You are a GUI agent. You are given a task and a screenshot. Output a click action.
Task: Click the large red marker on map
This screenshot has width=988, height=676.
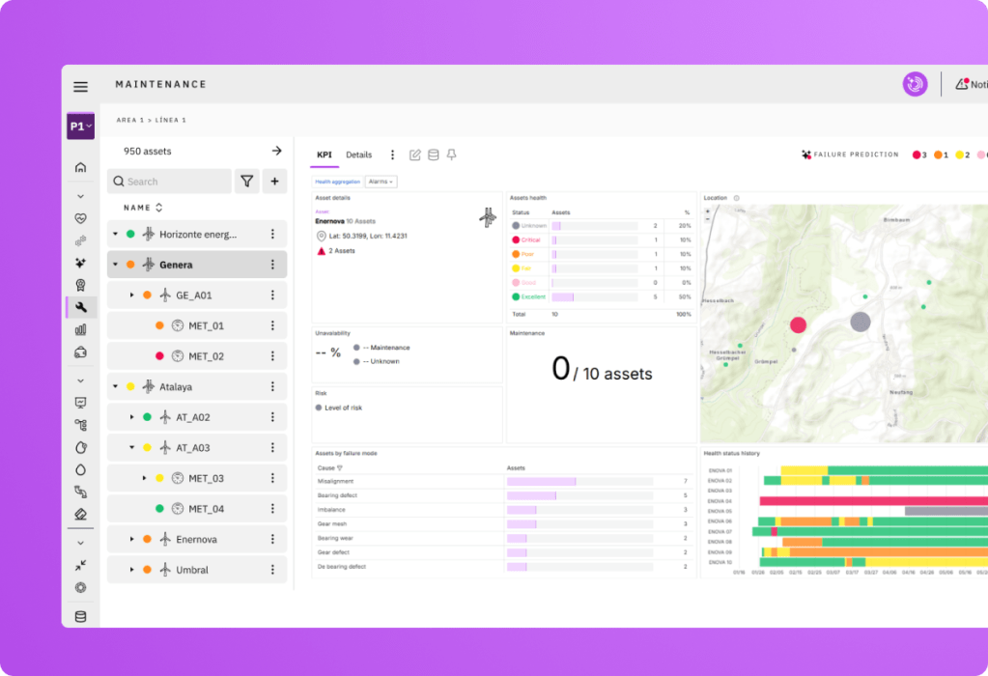point(798,325)
